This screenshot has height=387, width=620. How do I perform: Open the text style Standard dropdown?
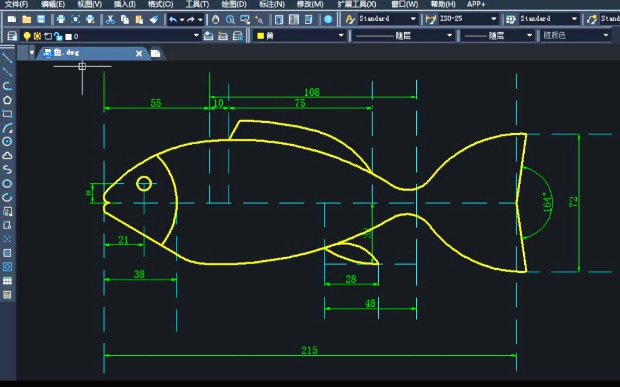pos(413,18)
